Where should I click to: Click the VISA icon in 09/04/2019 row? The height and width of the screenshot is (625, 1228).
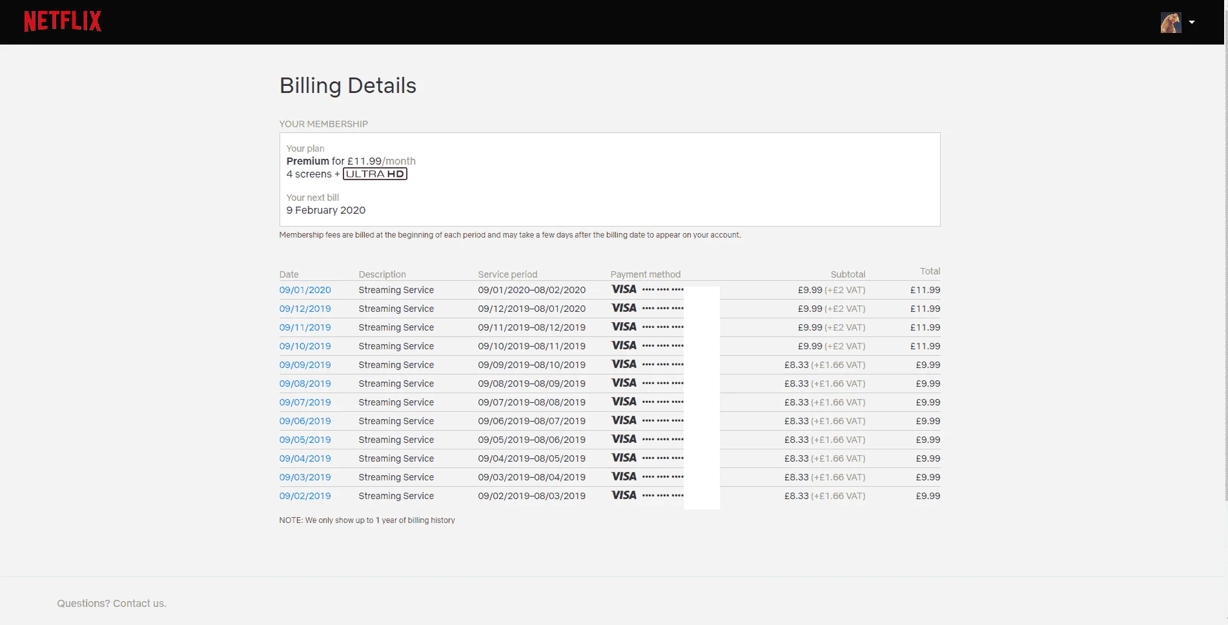pyautogui.click(x=624, y=458)
